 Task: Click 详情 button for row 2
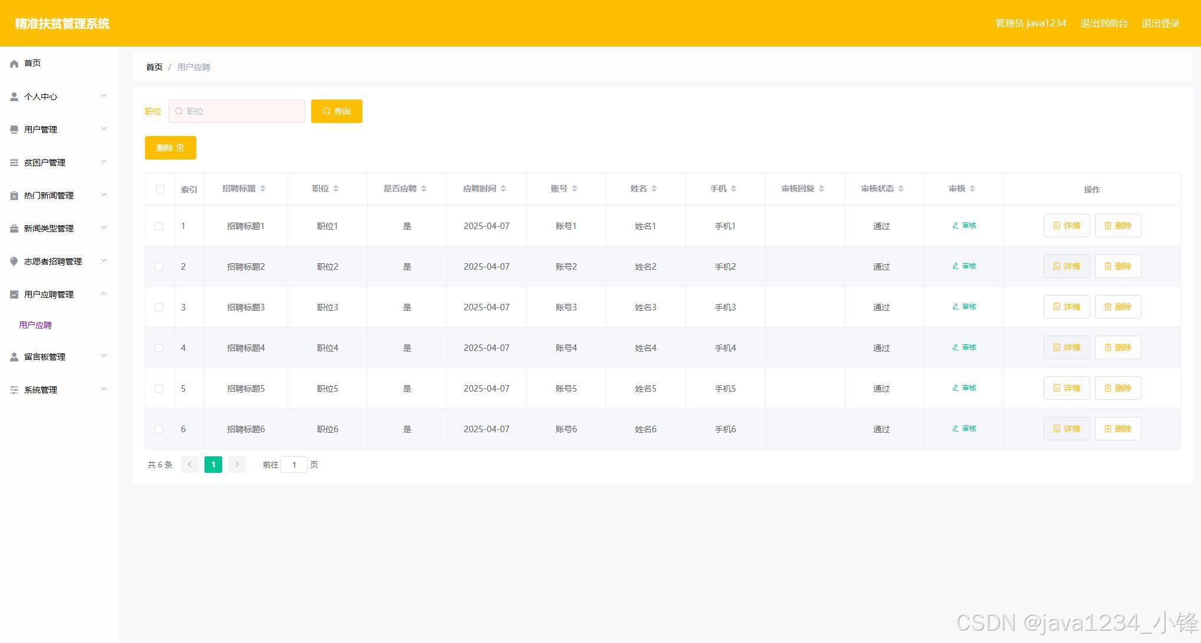coord(1066,266)
